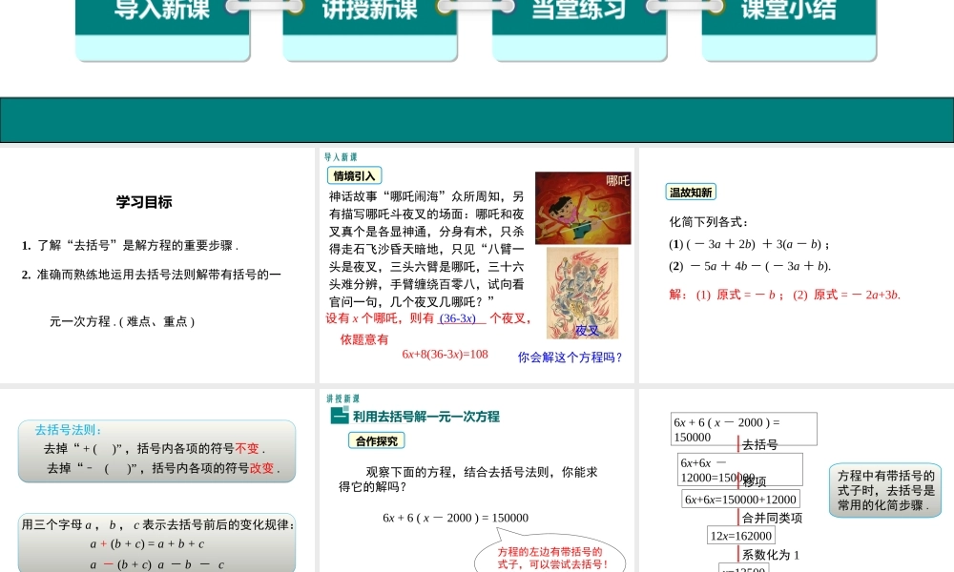Open the 温故知新 slide thumbnail
Image resolution: width=954 pixels, height=572 pixels.
pyautogui.click(x=797, y=265)
